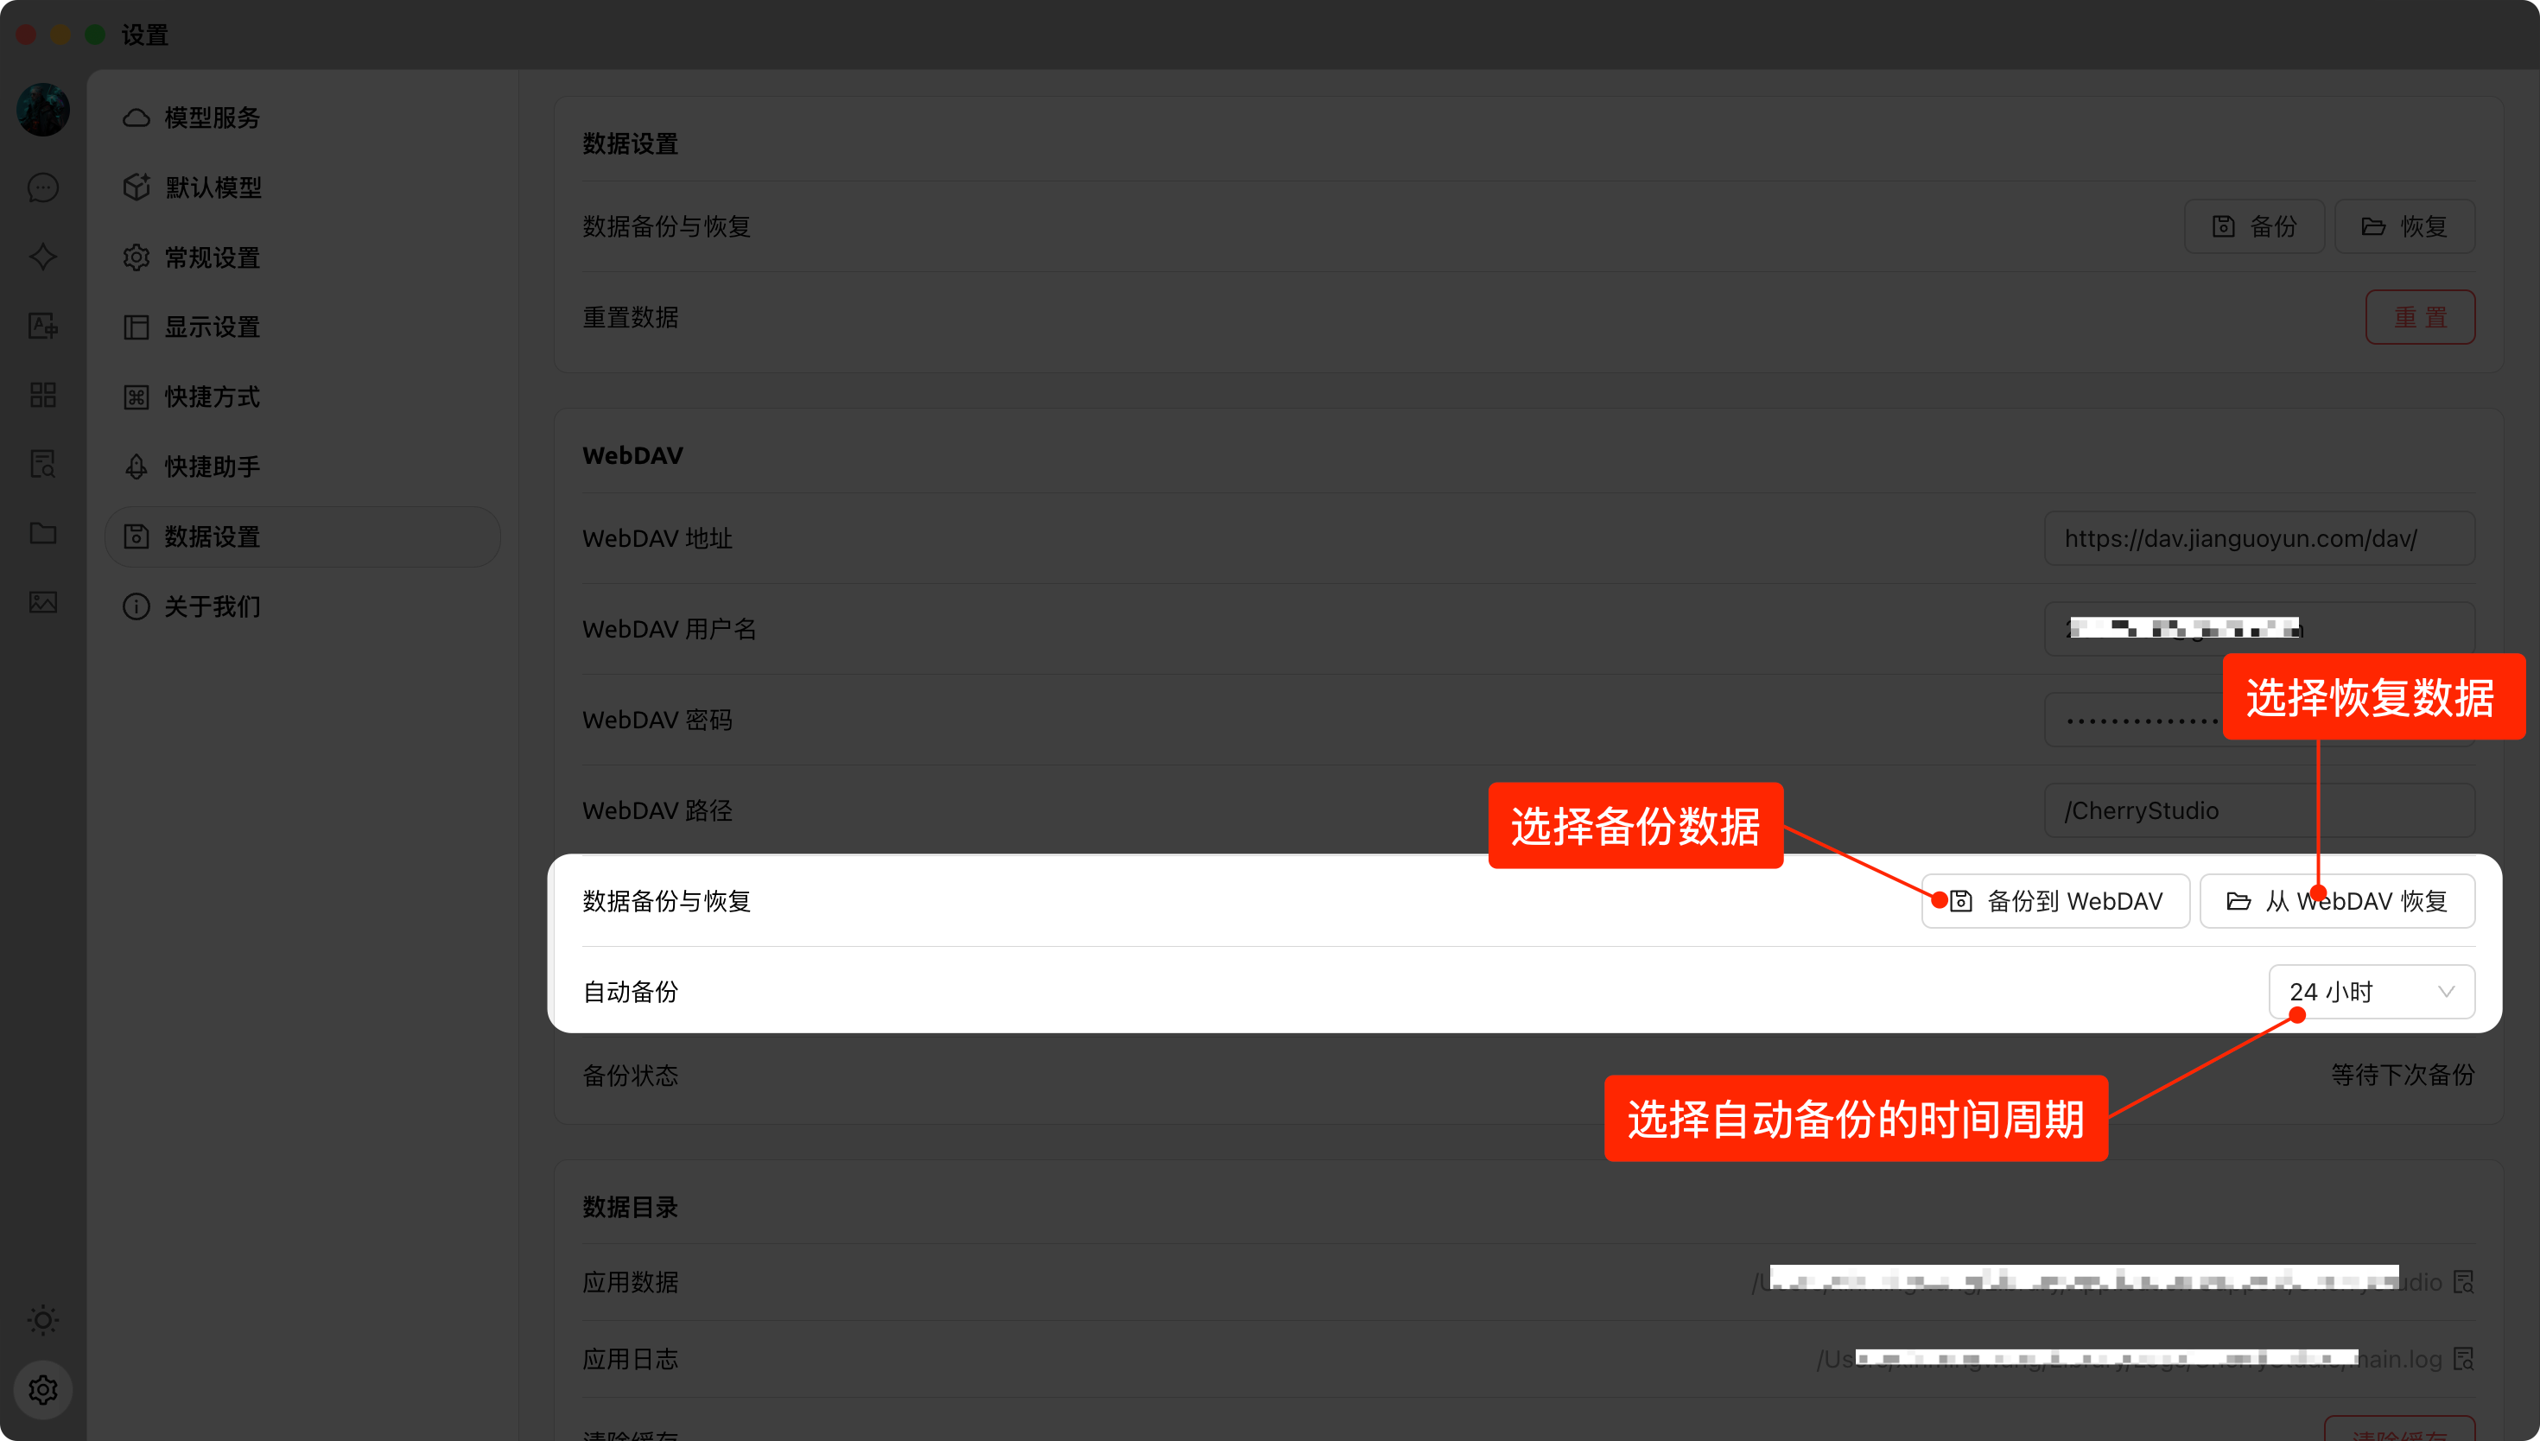Toggle the light/dark theme sun icon

42,1320
